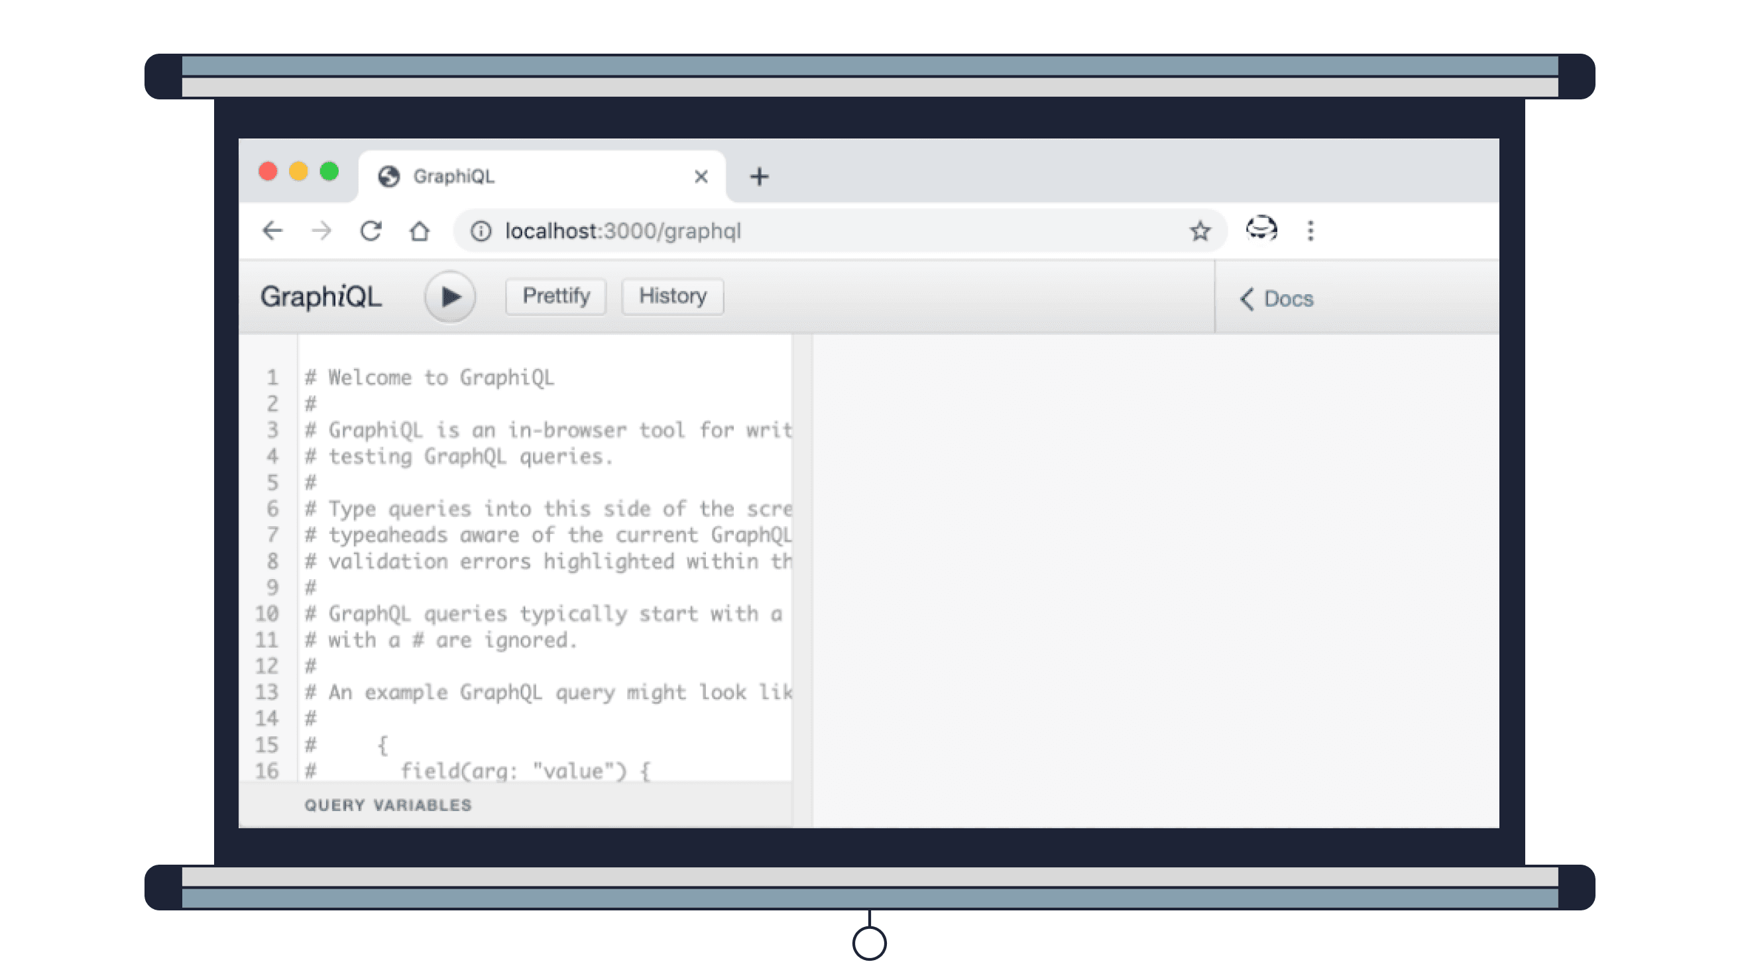Click line number 16 in the gutter

tap(267, 771)
